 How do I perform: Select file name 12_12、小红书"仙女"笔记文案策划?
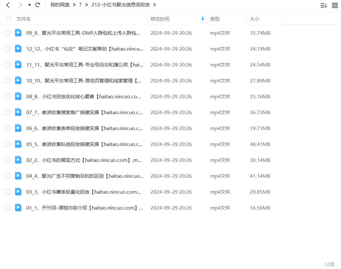pos(84,49)
